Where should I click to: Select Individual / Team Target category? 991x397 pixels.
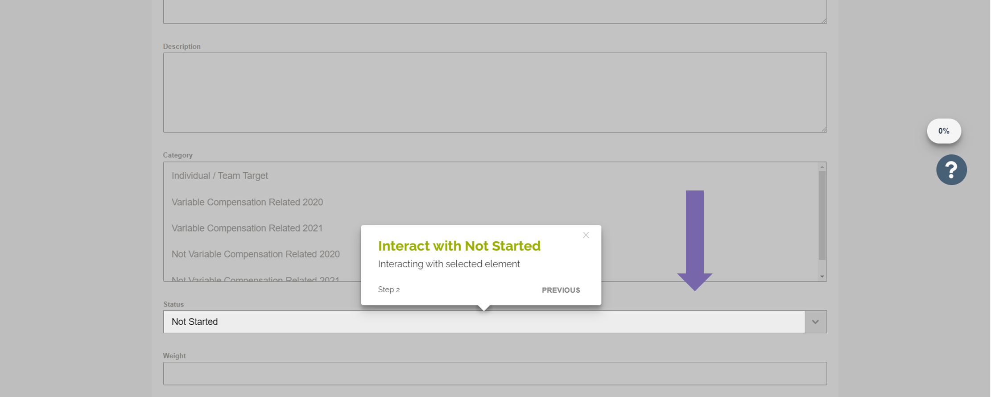tap(220, 176)
